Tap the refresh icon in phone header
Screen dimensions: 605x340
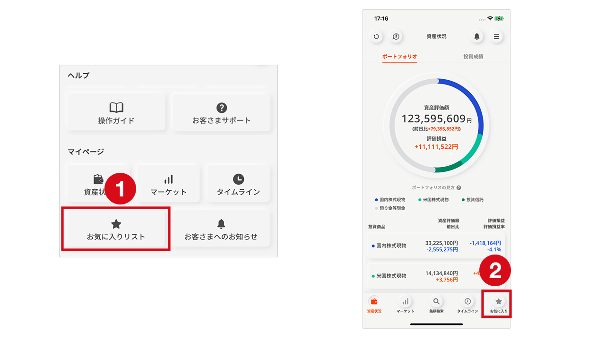point(376,36)
